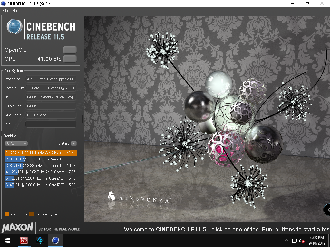Show hidden system tray icons
330x247 pixels.
(x=286, y=241)
